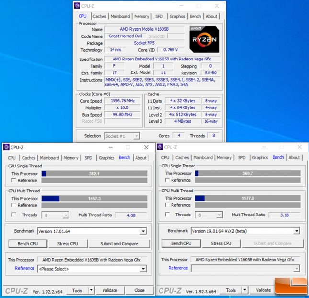Click Reference link in AVX2 bench window
This screenshot has height=298, width=309.
pyautogui.click(x=178, y=268)
